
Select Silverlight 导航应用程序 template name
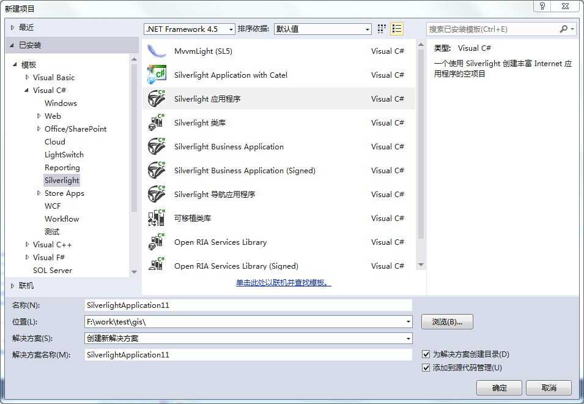[x=215, y=194]
